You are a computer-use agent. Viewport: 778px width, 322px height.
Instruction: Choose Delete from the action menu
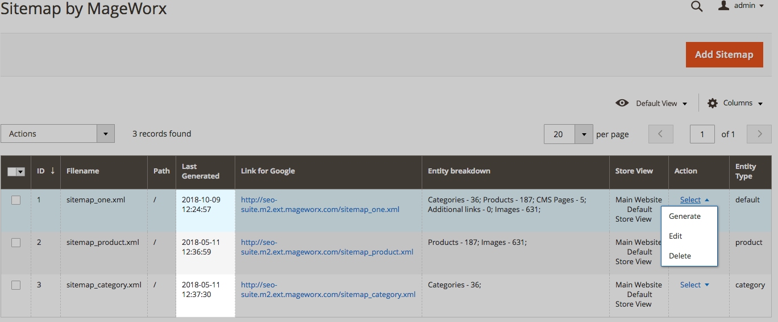click(x=689, y=256)
